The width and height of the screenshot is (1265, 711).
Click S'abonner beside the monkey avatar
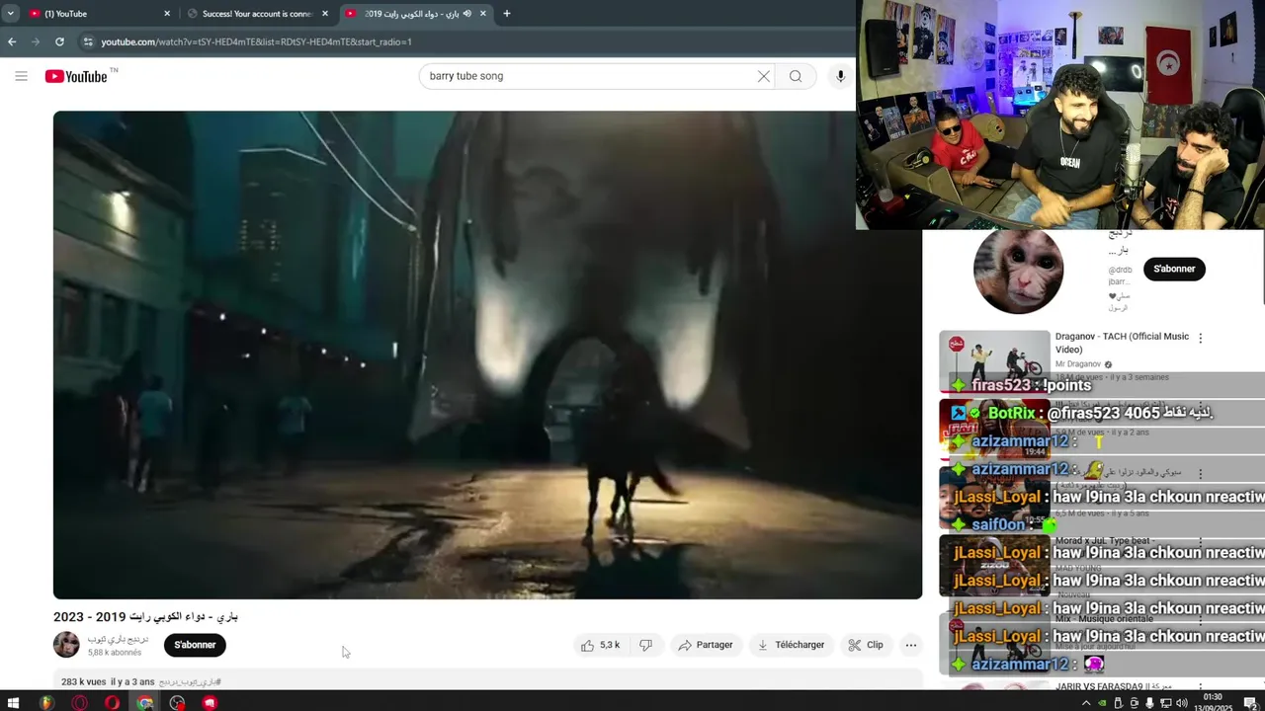[1174, 269]
